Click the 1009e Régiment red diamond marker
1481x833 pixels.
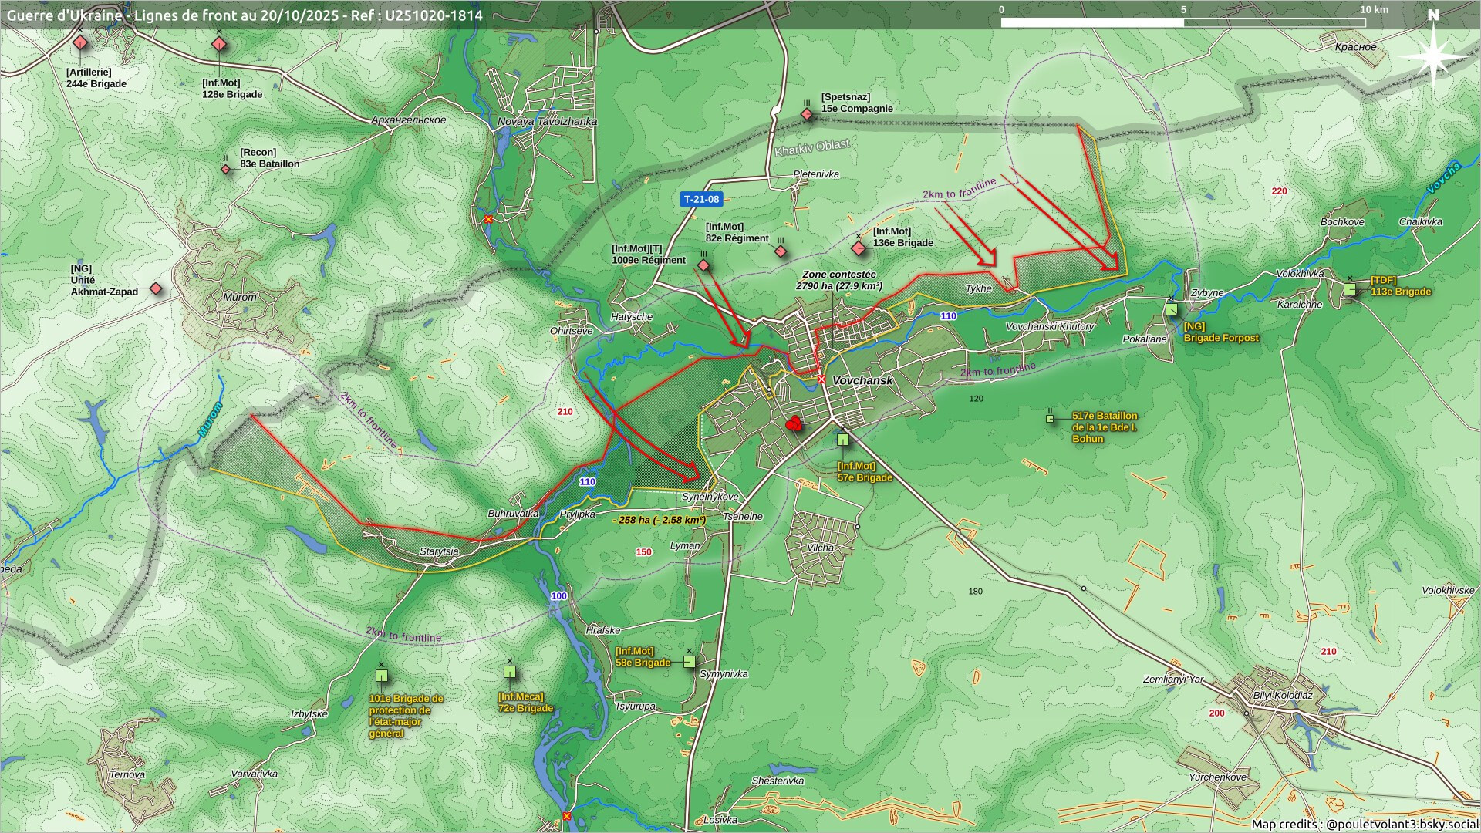coord(703,266)
